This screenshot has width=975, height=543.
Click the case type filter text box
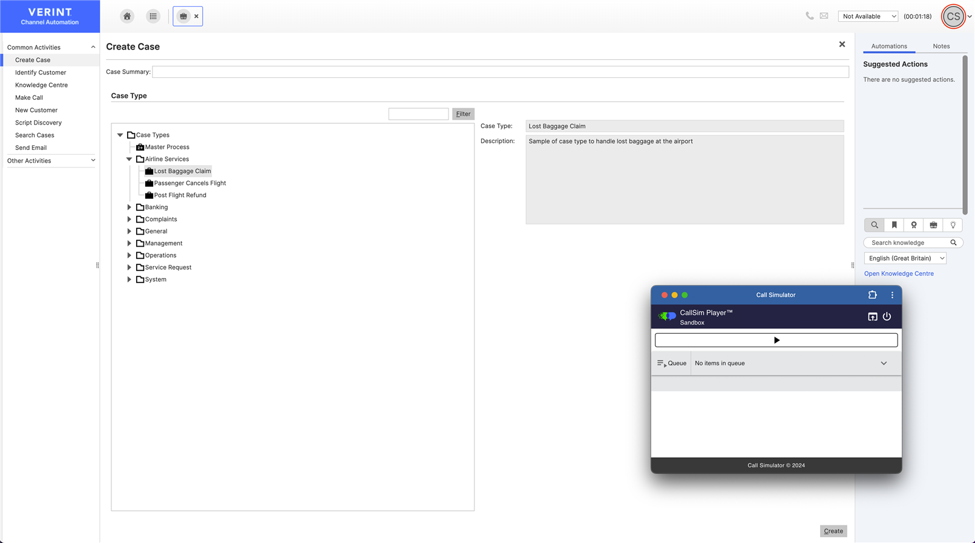[x=418, y=114]
